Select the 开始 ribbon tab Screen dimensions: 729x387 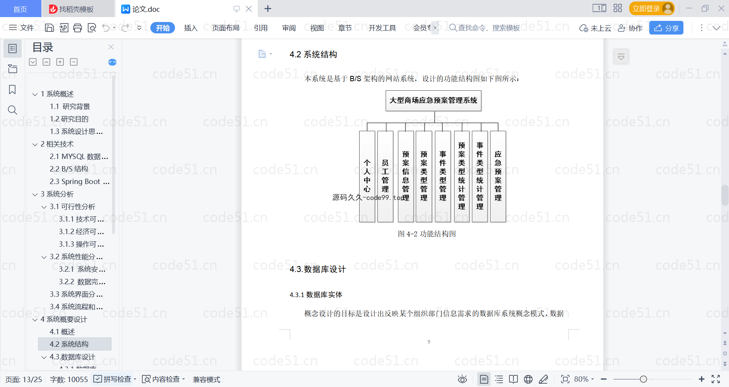(x=163, y=28)
